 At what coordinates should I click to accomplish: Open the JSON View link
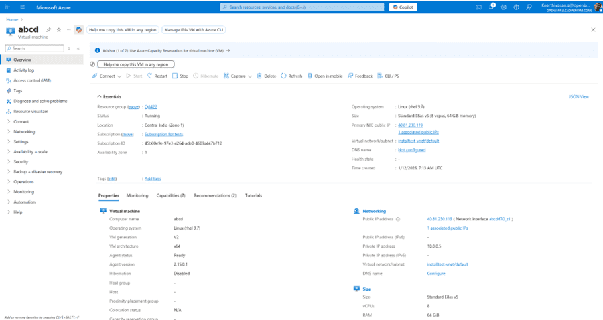579,97
